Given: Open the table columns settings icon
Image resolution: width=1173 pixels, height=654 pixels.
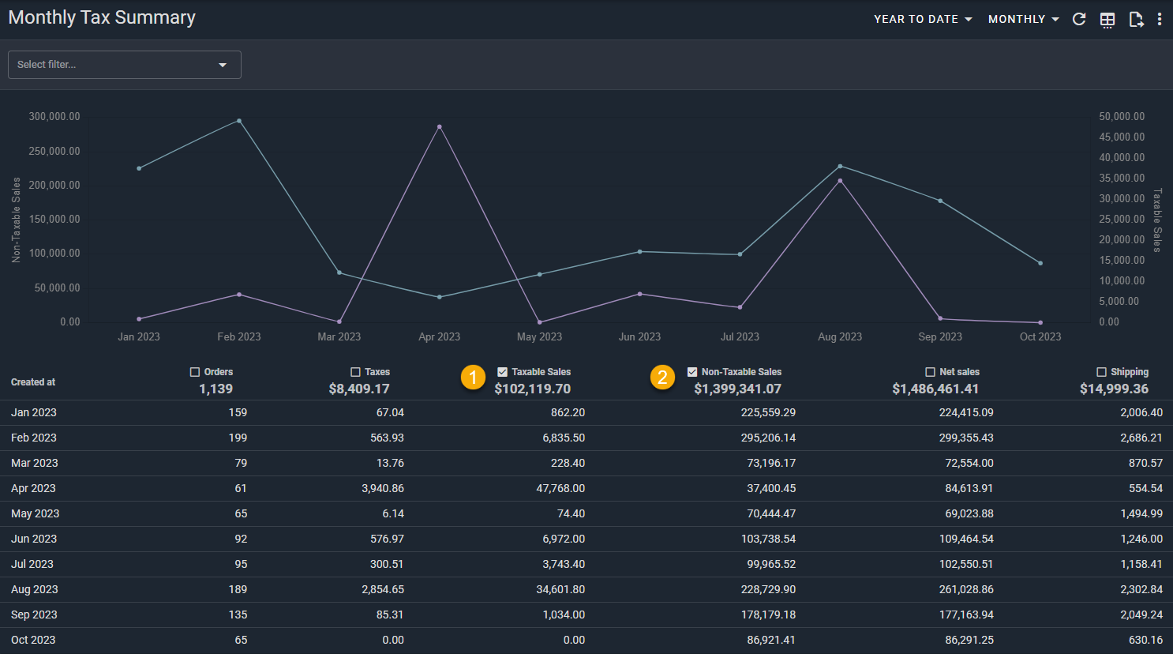Looking at the screenshot, I should pyautogui.click(x=1107, y=20).
